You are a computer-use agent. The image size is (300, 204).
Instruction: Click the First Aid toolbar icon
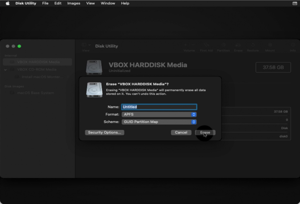tap(206, 45)
